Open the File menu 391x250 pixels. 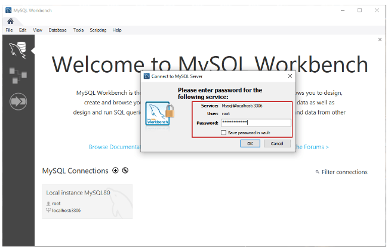(x=9, y=30)
